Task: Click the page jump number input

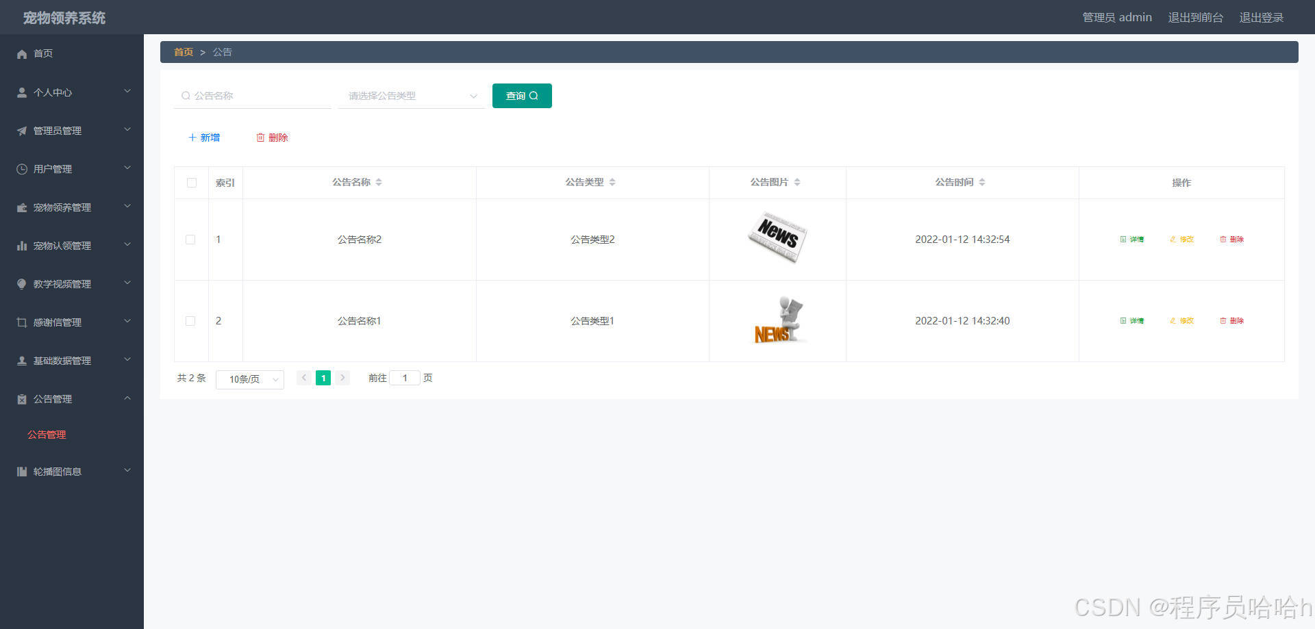Action: [x=405, y=378]
